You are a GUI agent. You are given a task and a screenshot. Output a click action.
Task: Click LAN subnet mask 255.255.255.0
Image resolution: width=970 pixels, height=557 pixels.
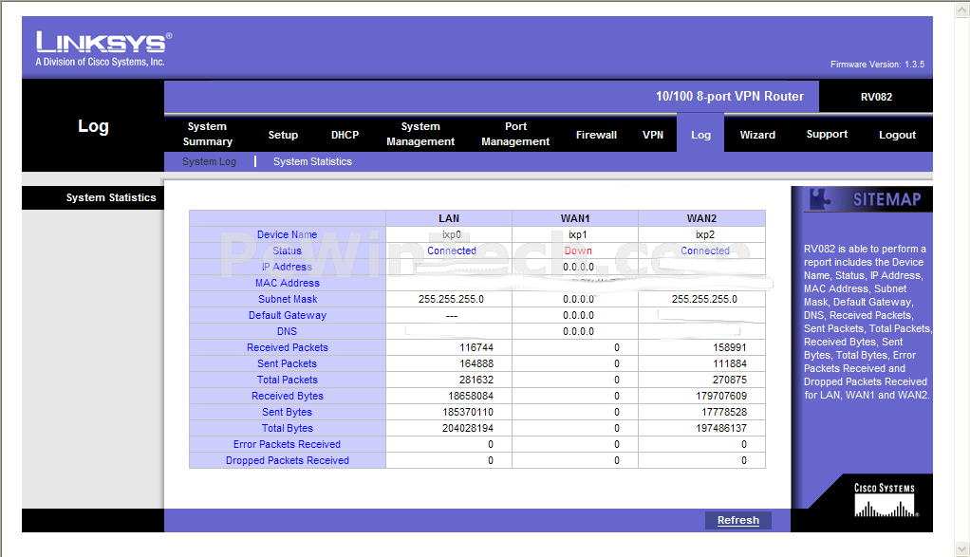451,299
